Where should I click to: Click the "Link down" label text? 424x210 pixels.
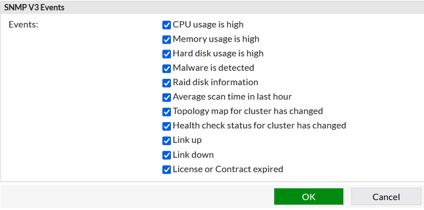click(x=194, y=155)
